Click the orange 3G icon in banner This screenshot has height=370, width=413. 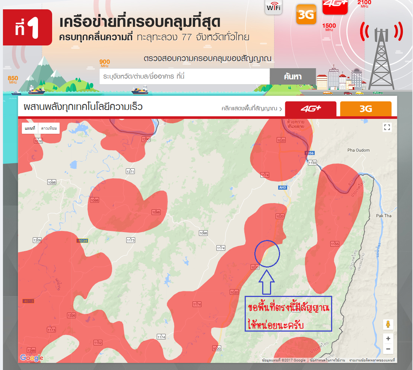click(306, 14)
